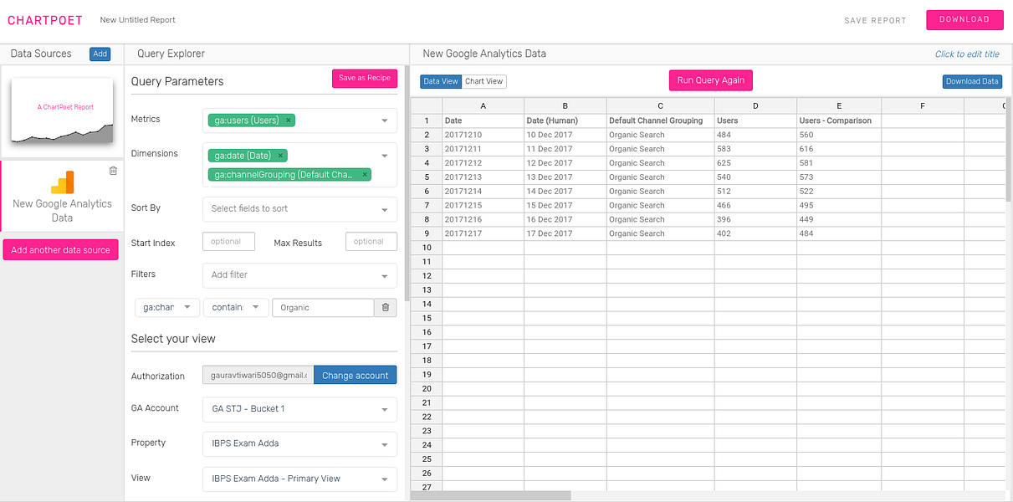Open the contains operator dropdown
The height and width of the screenshot is (502, 1013).
point(236,308)
